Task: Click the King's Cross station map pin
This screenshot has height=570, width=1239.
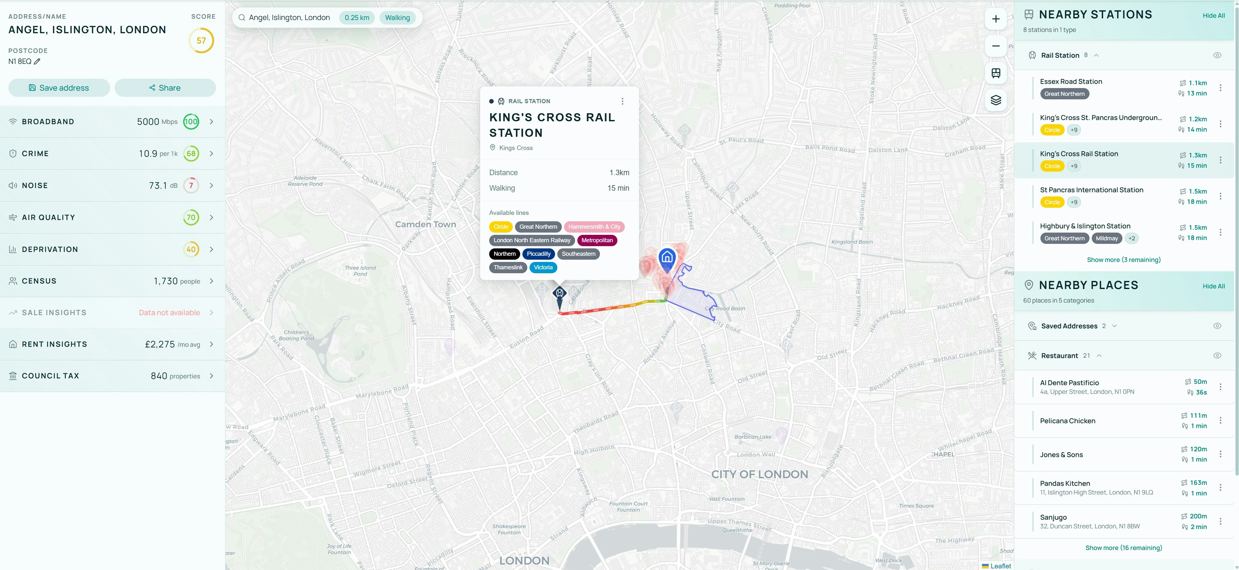Action: 559,298
